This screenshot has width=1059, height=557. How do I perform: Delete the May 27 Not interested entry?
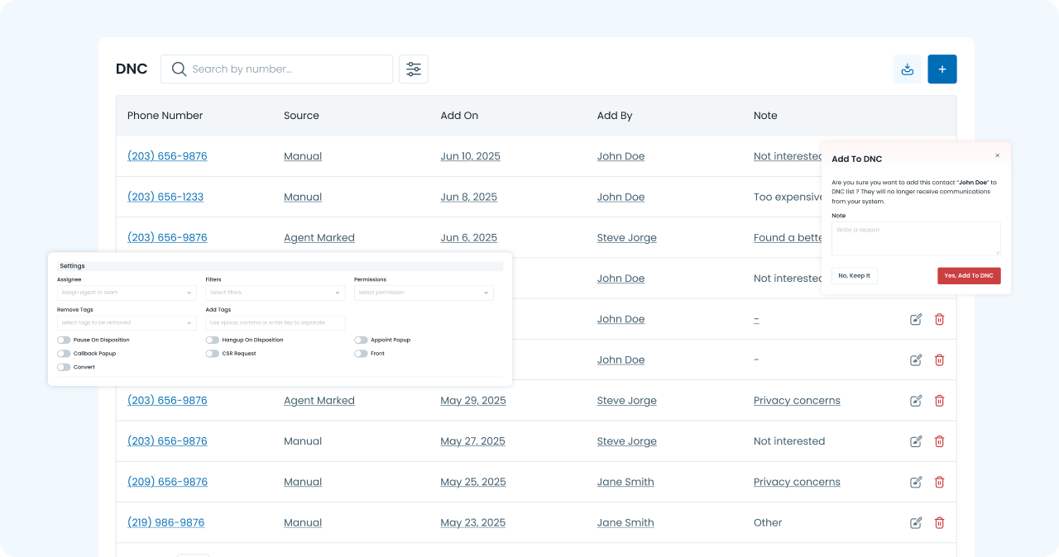(939, 441)
